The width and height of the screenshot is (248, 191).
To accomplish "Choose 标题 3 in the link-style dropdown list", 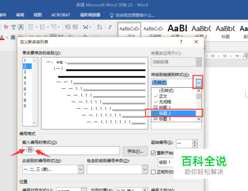I will (174, 119).
